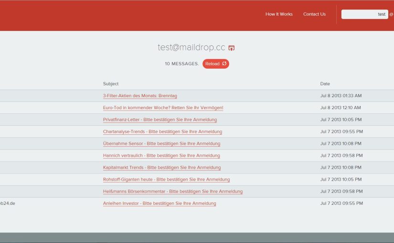Open the Contact Us page
Viewport: 394px width, 243px height.
tap(314, 14)
